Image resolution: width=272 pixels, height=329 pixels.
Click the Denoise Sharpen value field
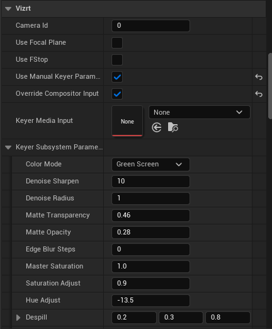pyautogui.click(x=150, y=182)
